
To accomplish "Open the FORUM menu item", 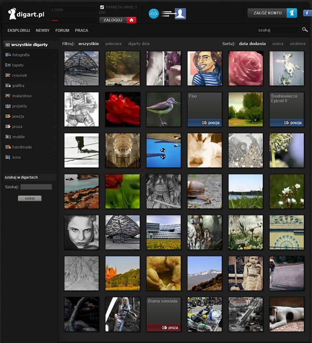I will tap(62, 31).
